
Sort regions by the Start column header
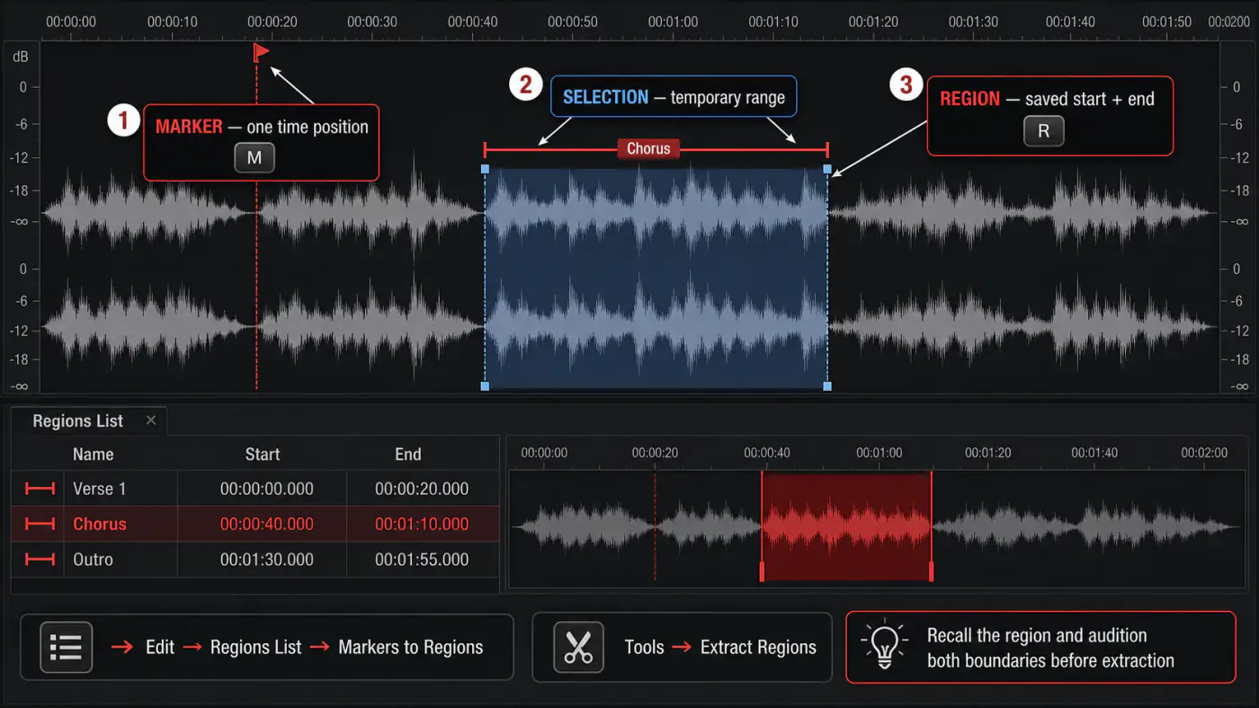pos(263,454)
